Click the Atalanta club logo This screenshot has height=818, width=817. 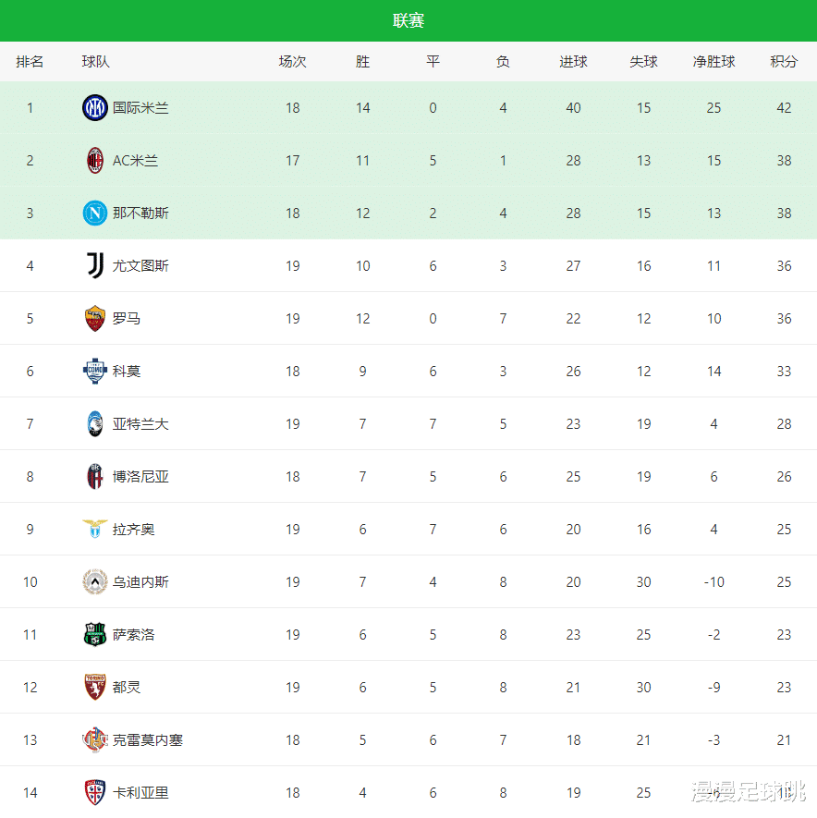tap(94, 424)
